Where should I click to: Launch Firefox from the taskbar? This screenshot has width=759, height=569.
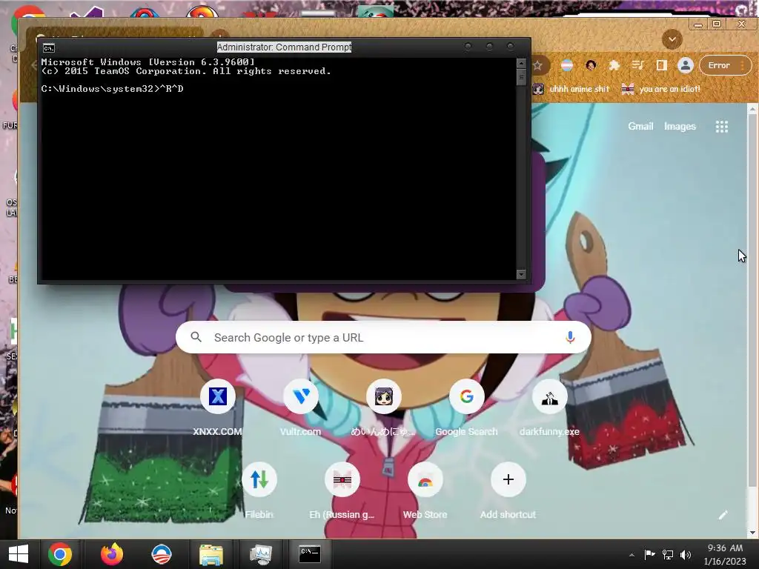112,554
